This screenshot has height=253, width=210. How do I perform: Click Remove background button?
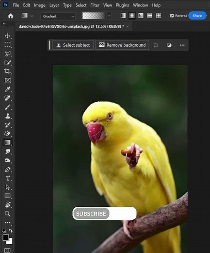(122, 45)
